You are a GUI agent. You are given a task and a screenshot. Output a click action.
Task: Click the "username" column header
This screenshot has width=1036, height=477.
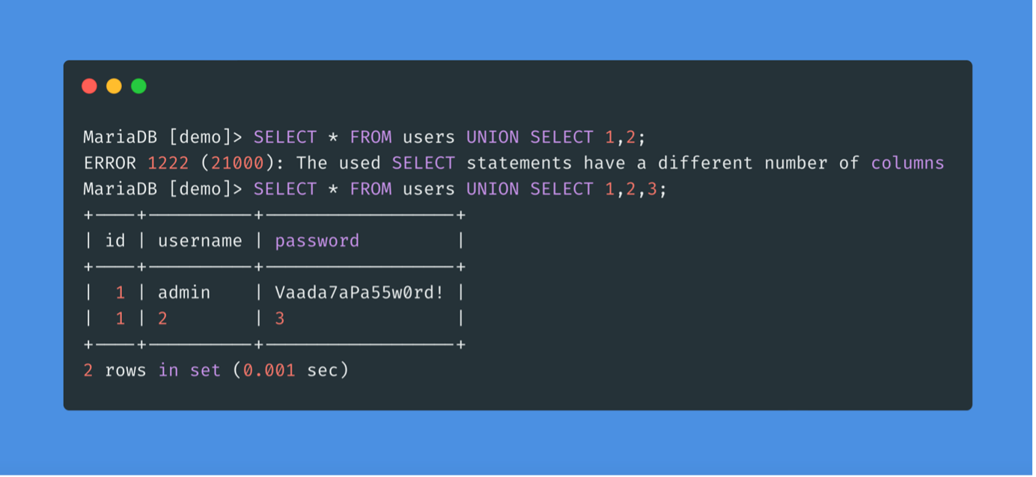click(x=200, y=241)
